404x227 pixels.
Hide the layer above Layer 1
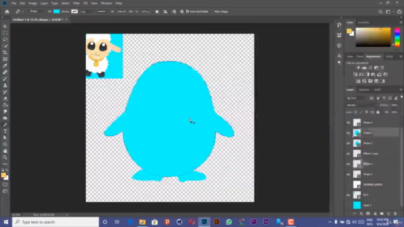point(348,195)
